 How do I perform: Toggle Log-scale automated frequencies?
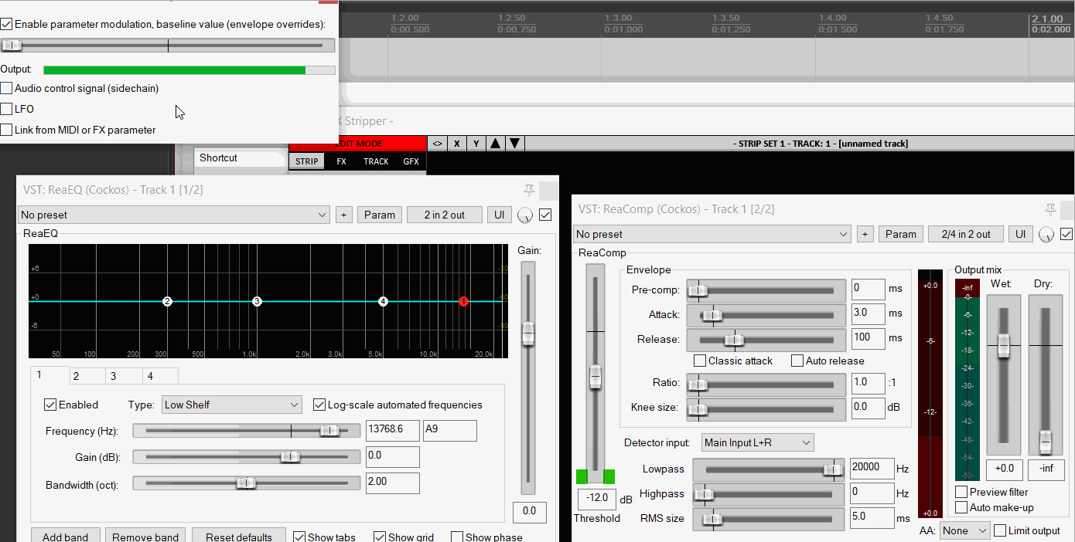(319, 405)
